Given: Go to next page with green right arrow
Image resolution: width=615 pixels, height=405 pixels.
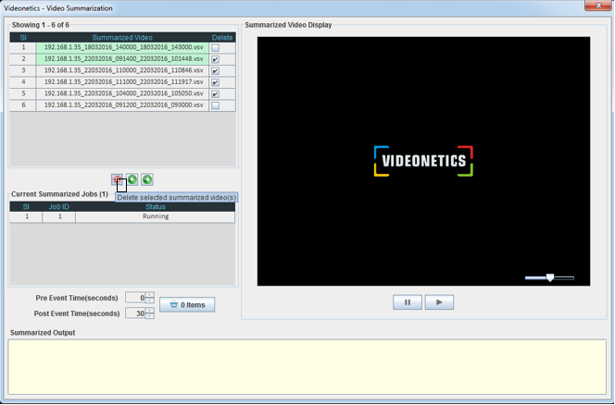Looking at the screenshot, I should pyautogui.click(x=147, y=179).
